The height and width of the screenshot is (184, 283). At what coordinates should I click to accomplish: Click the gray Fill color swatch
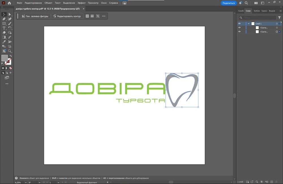click(x=5, y=58)
